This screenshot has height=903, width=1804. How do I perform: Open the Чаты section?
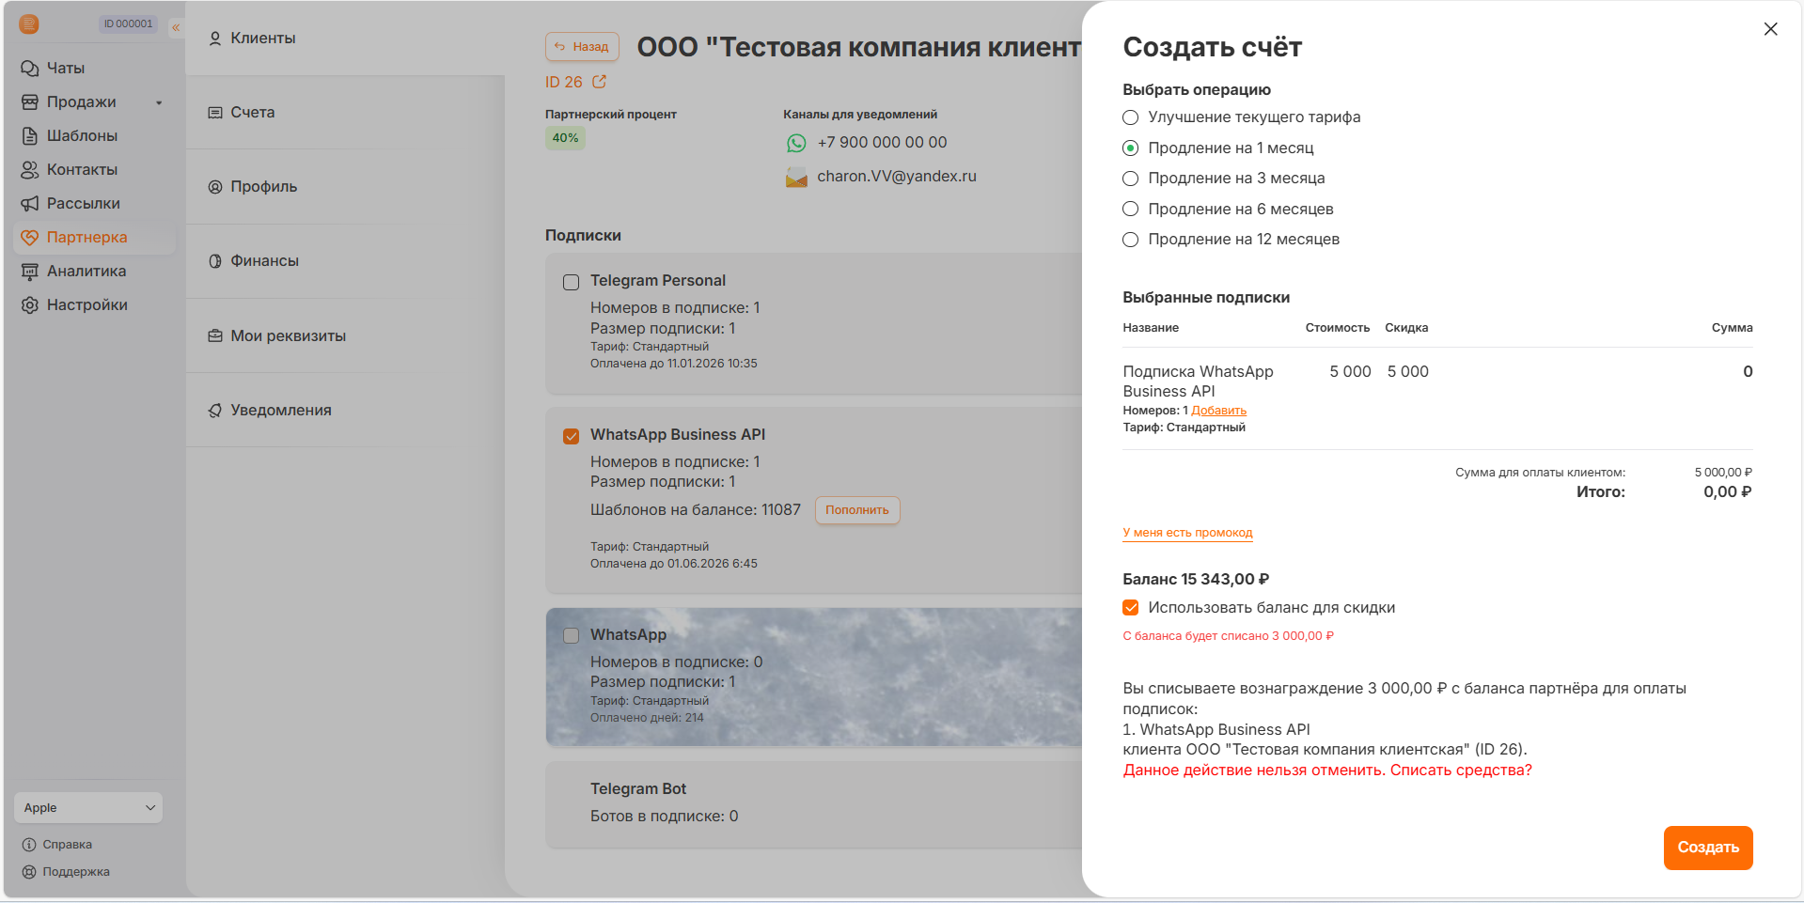66,69
